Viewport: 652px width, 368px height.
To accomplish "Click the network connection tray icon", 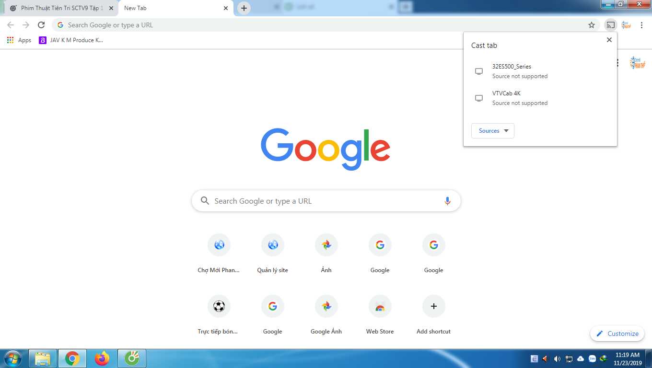I will [x=569, y=358].
